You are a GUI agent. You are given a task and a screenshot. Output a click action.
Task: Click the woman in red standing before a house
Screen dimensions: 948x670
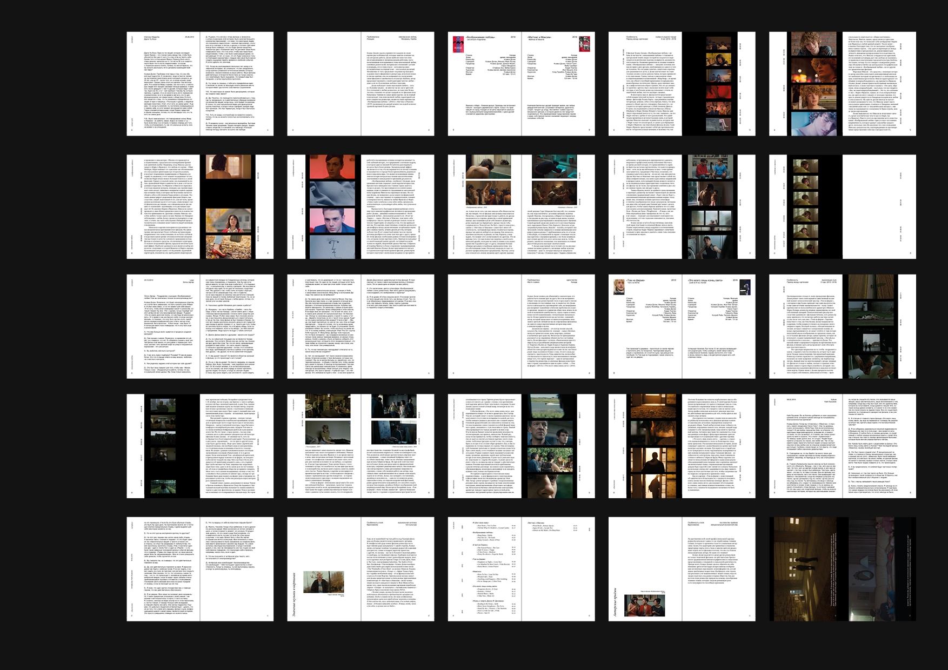pyautogui.click(x=229, y=220)
